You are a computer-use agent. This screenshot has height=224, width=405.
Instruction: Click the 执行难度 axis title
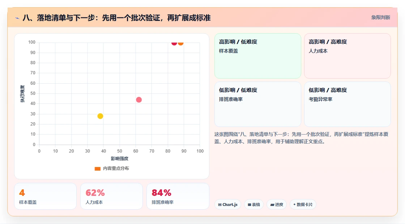pyautogui.click(x=22, y=93)
